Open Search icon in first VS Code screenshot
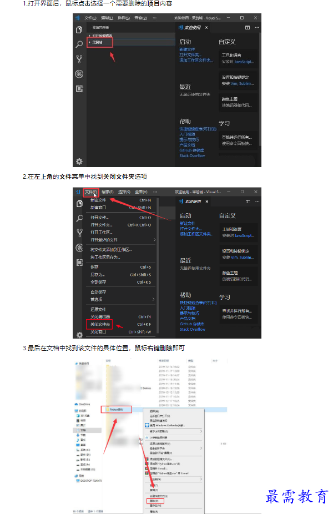This screenshot has width=333, height=514. pyautogui.click(x=79, y=44)
